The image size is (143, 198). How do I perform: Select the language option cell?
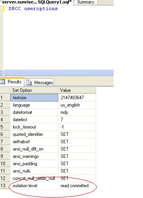pyautogui.click(x=34, y=105)
